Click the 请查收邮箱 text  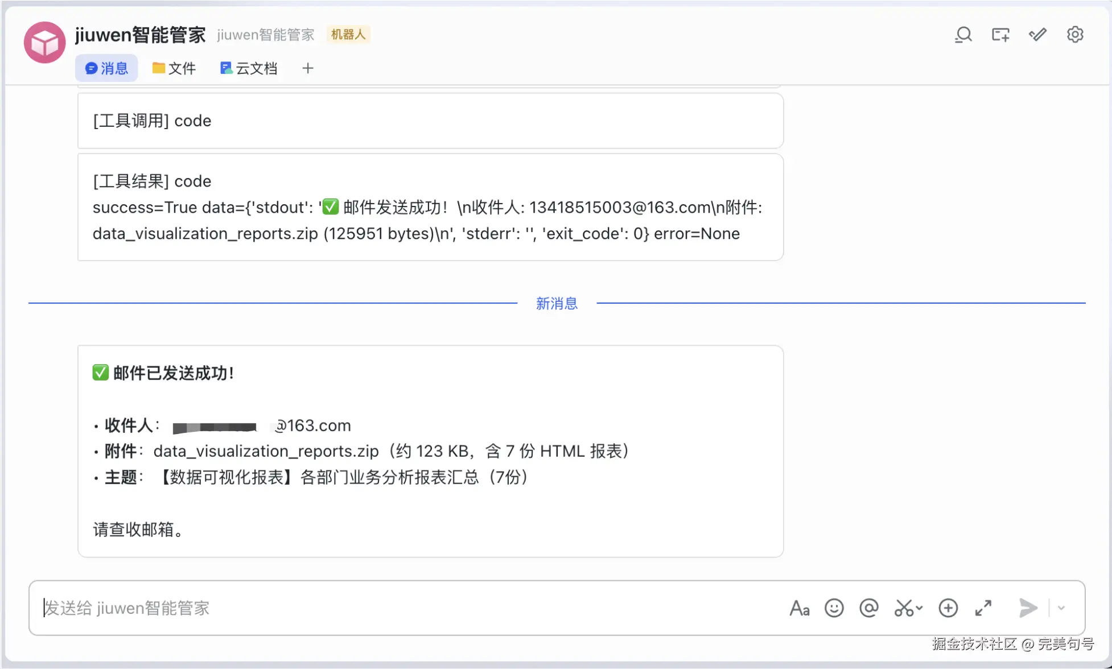138,530
